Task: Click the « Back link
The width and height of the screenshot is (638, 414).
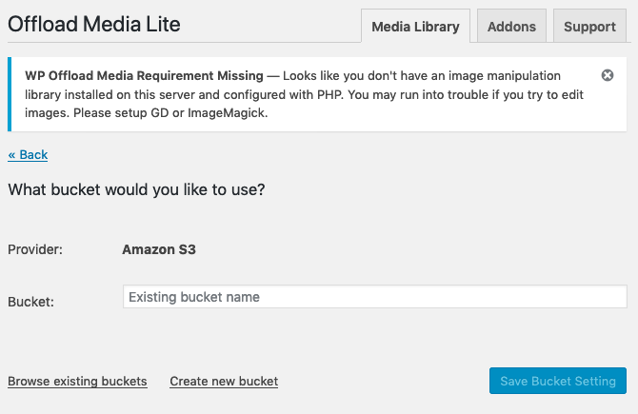Action: click(28, 154)
